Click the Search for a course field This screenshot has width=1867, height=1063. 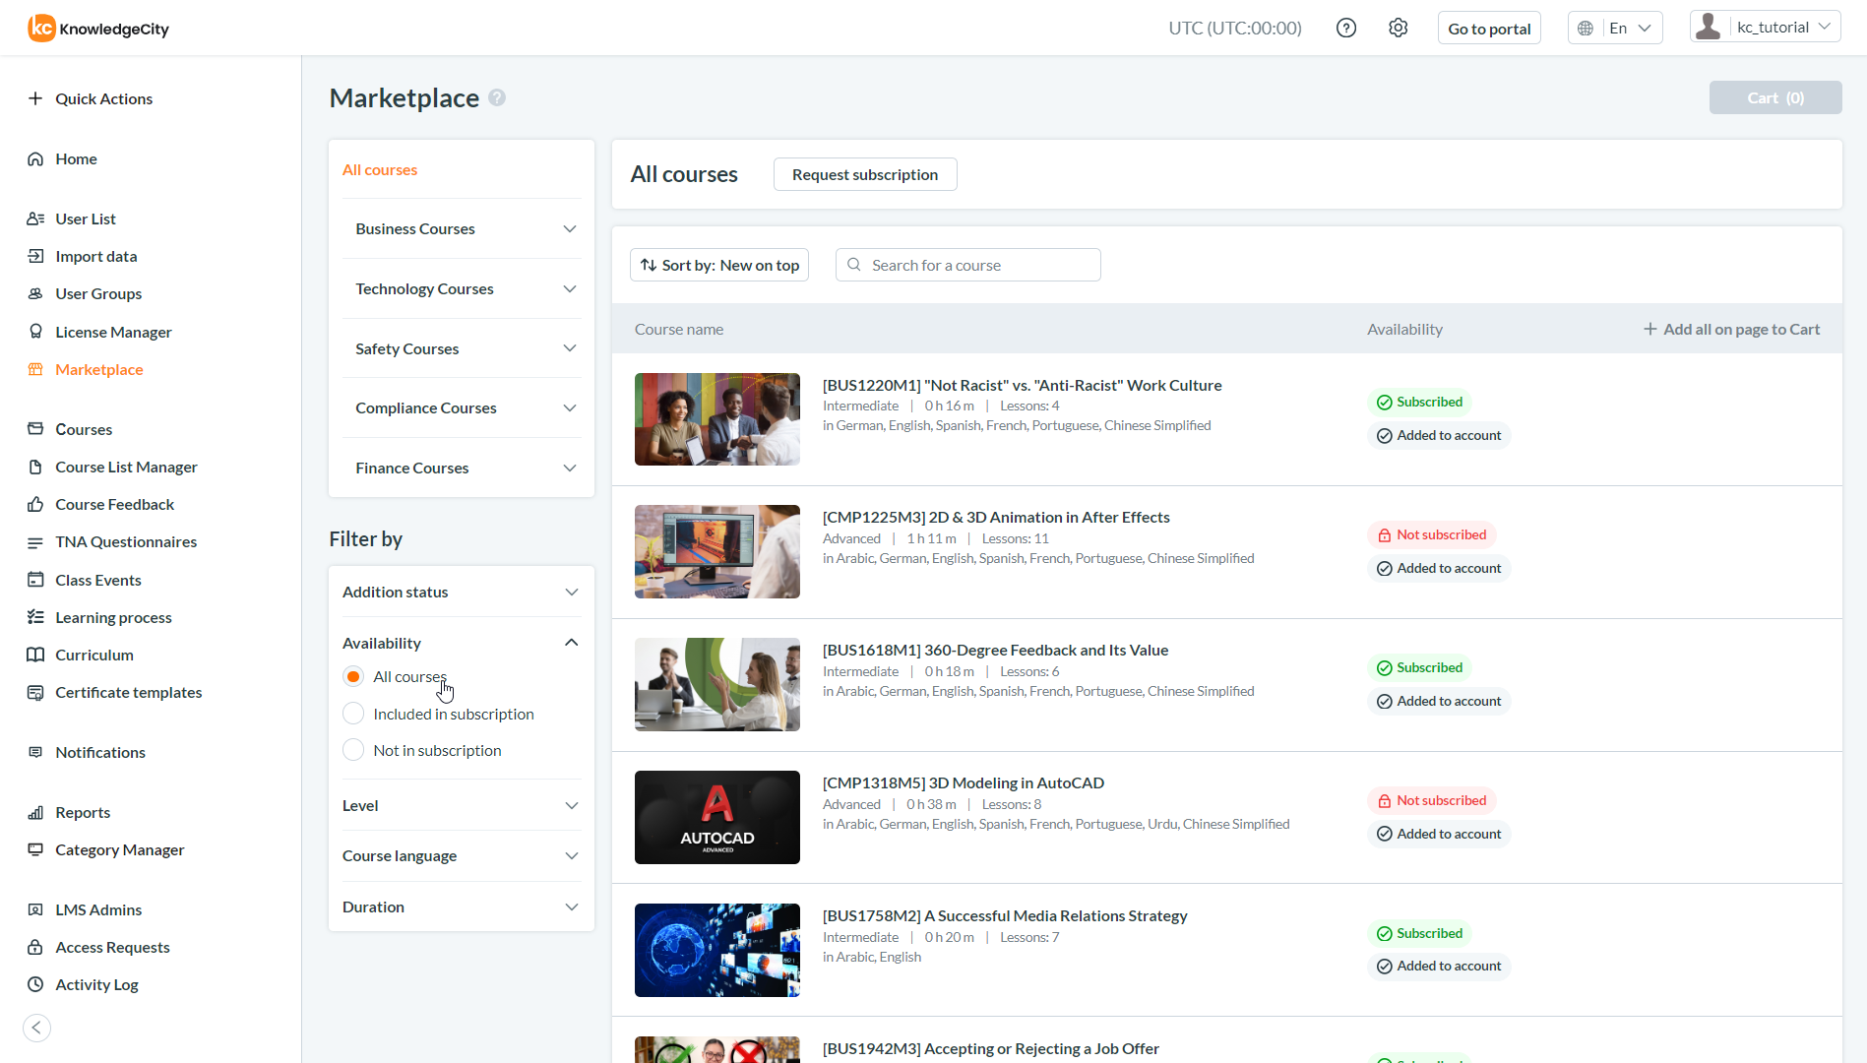pos(978,265)
